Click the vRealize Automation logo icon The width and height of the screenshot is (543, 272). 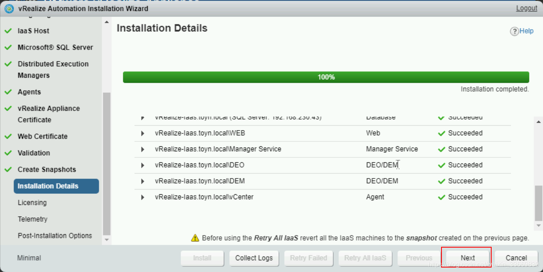9,8
